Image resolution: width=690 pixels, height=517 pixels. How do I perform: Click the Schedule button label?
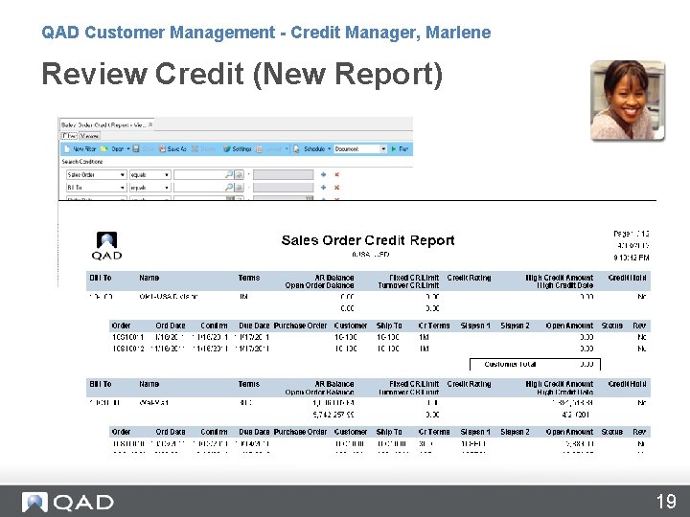pyautogui.click(x=314, y=149)
